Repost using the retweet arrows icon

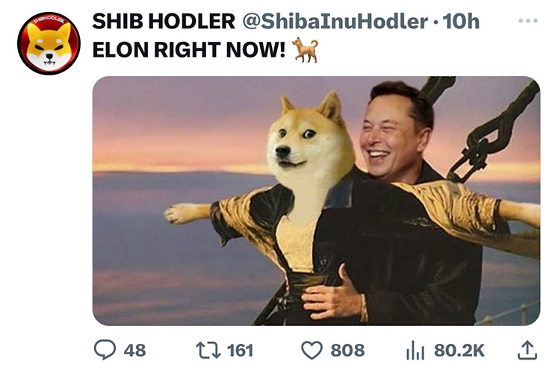pyautogui.click(x=208, y=350)
